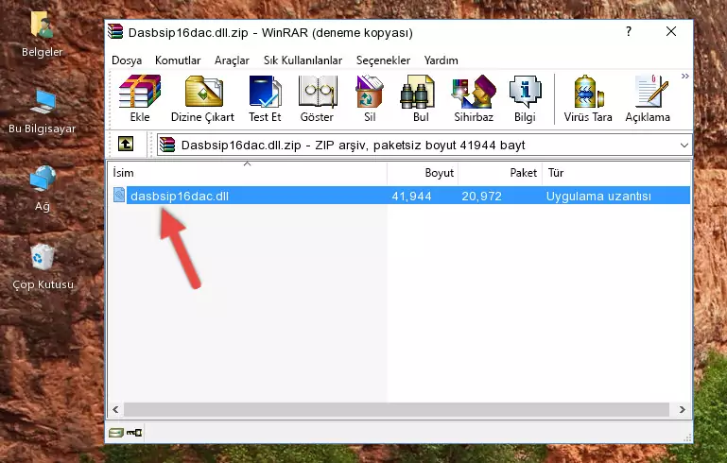This screenshot has height=463, width=727.
Task: Open the Komutlar menu
Action: click(x=178, y=60)
